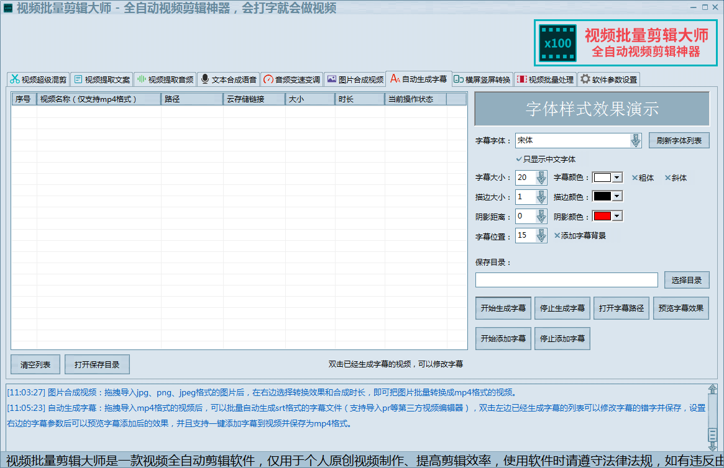Click the speedometer icon on 音频变速变调 tab
The image size is (724, 468).
pos(268,79)
